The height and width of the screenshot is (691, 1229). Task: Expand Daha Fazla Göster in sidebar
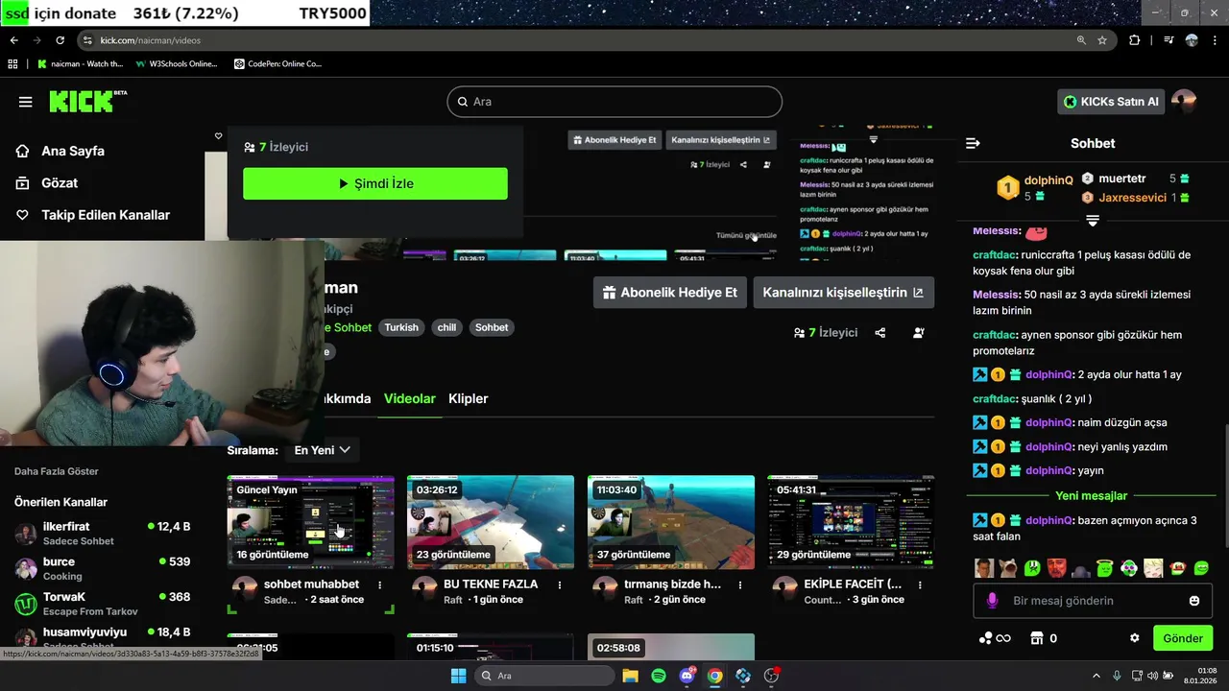(57, 471)
